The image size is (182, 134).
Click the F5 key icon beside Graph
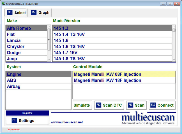pyautogui.click(x=33, y=12)
